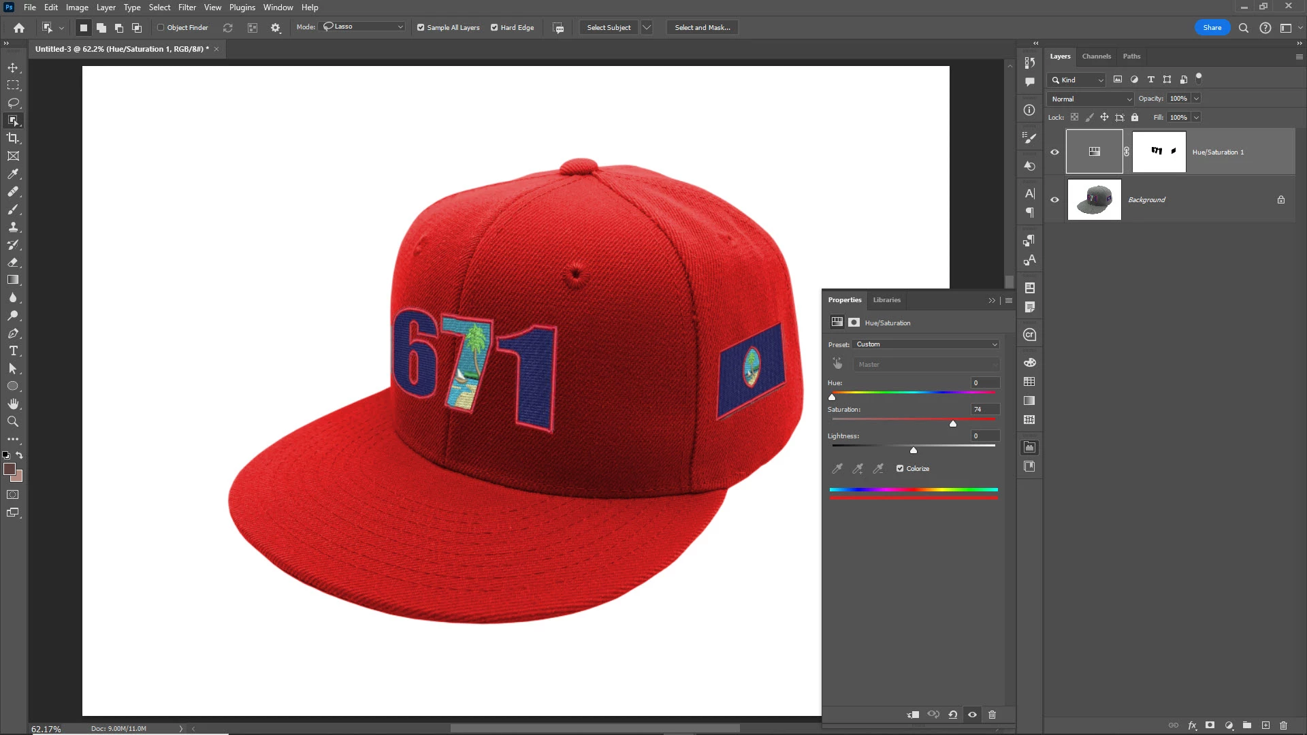
Task: Click the delete adjustment layer trash icon
Action: [992, 715]
